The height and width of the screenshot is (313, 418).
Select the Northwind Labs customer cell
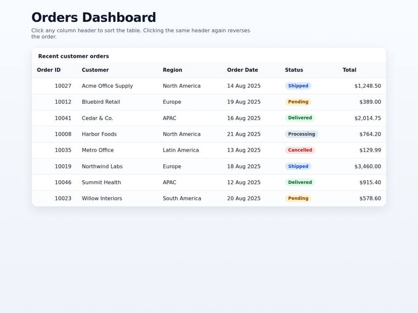117,166
